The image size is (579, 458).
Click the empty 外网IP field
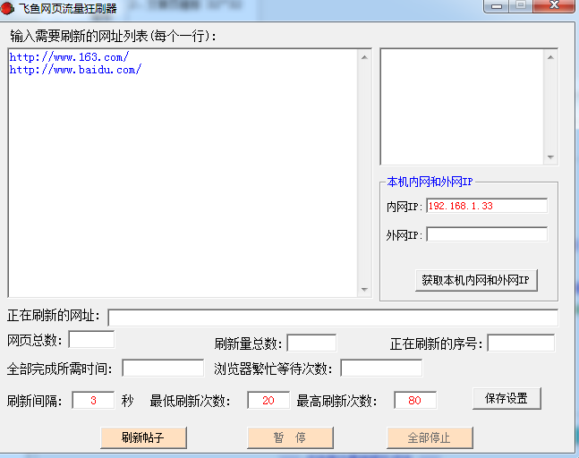pos(486,234)
